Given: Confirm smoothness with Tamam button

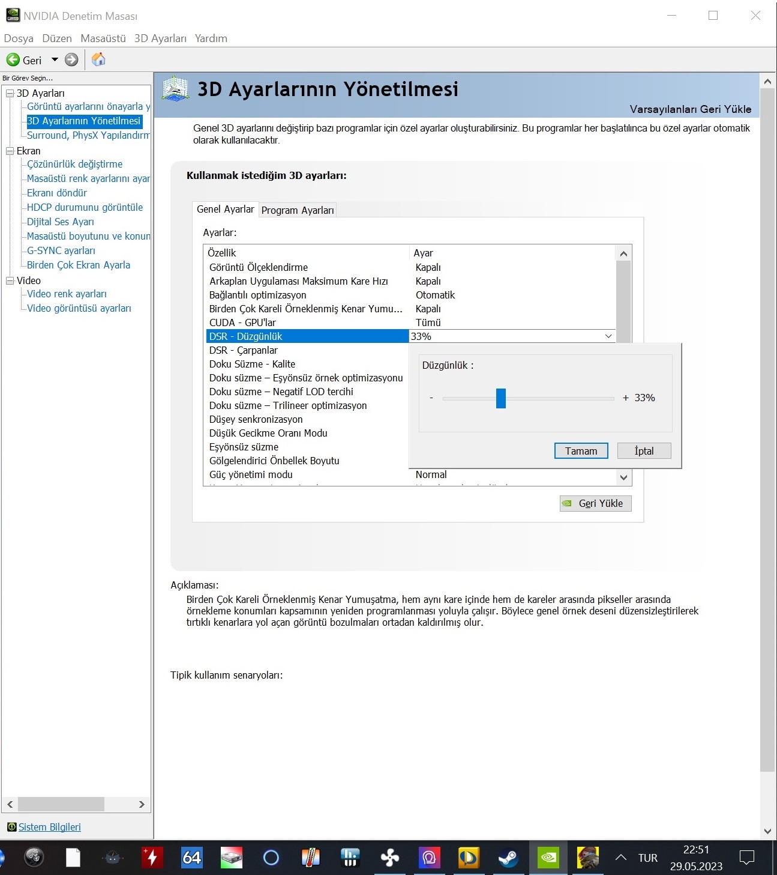Looking at the screenshot, I should pos(581,451).
